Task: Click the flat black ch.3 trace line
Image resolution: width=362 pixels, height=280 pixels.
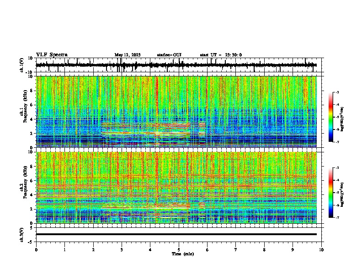Action: click(x=176, y=234)
